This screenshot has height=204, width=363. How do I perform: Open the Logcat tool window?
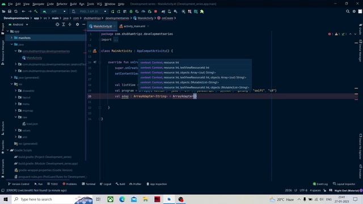[105, 184]
